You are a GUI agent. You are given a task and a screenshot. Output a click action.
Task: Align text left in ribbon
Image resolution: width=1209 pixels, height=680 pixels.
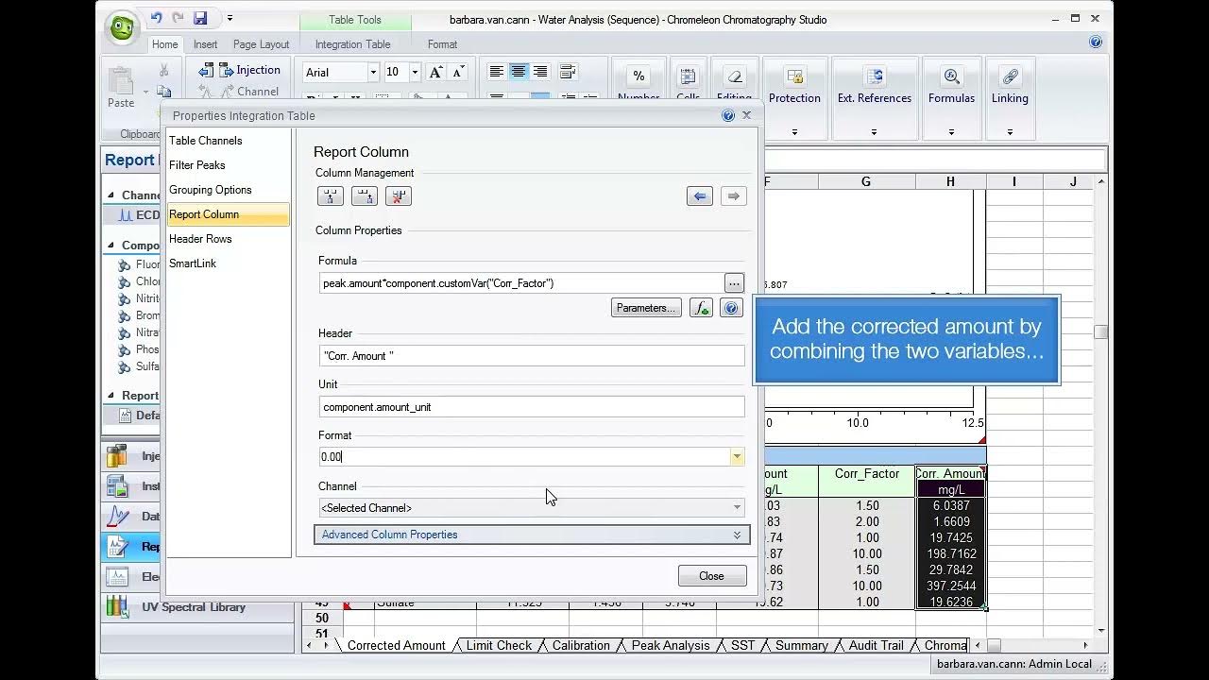point(496,72)
